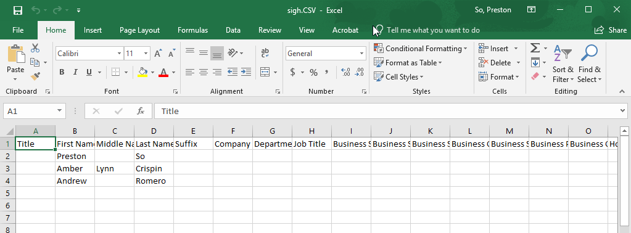Apply the yellow Fill Color swatch
Image resolution: width=631 pixels, height=233 pixels.
pyautogui.click(x=143, y=73)
